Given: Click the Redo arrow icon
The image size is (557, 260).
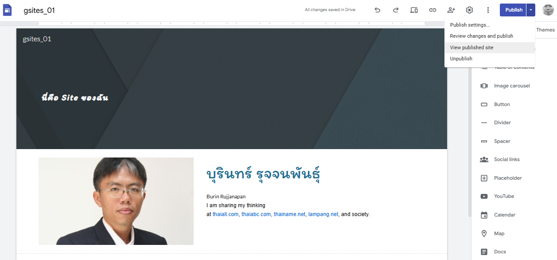Looking at the screenshot, I should tap(396, 10).
